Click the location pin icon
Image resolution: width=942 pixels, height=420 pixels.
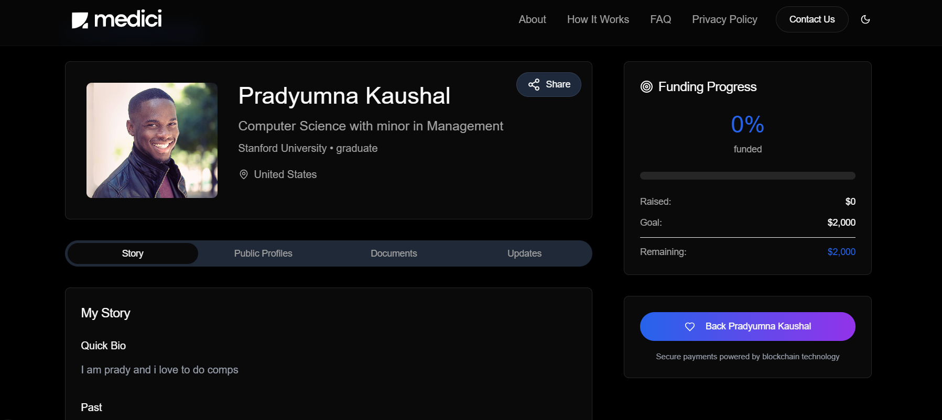click(x=244, y=174)
